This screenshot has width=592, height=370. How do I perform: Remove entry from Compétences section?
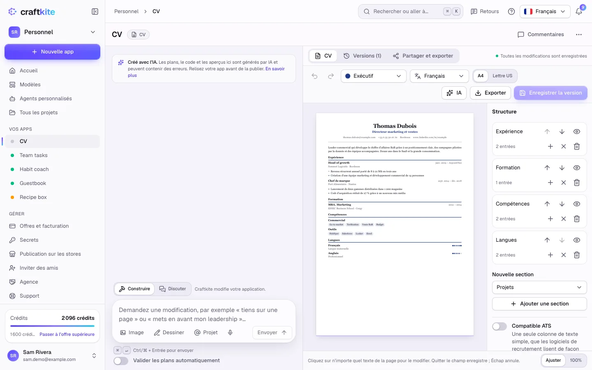click(x=564, y=219)
